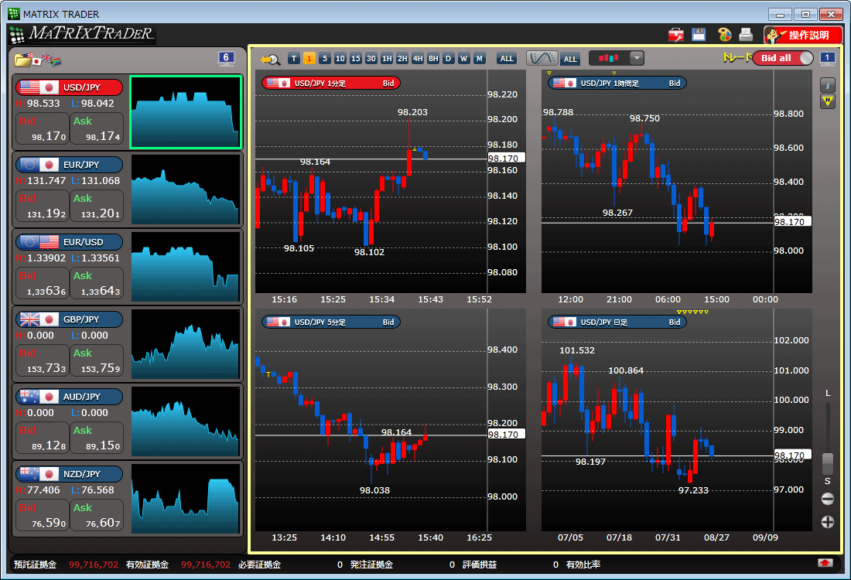Open the GBP/JPY mini chart thumbnail
Image resolution: width=851 pixels, height=580 pixels.
pyautogui.click(x=186, y=344)
